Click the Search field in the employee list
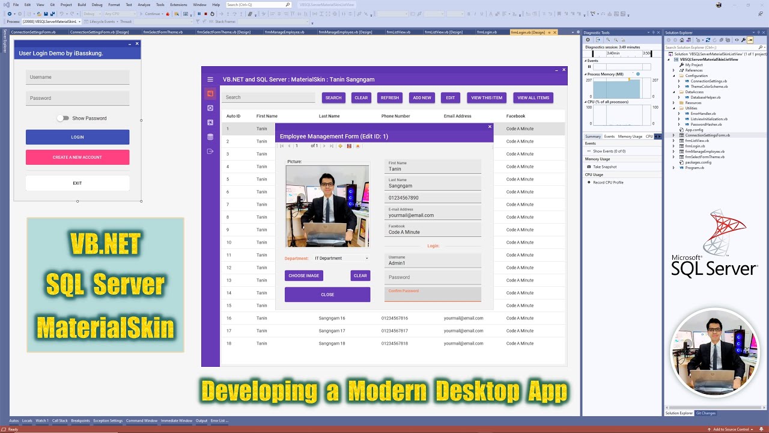769x433 pixels. tap(268, 97)
